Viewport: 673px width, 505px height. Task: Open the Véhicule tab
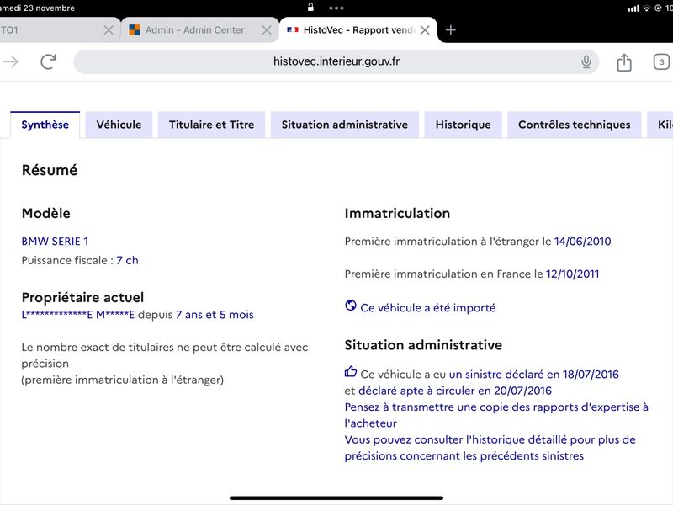(119, 125)
